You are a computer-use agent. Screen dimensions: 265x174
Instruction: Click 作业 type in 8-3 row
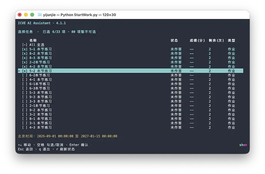click(x=231, y=58)
